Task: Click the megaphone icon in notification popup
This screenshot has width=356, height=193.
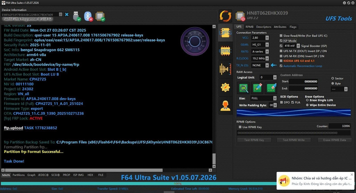Action: pyautogui.click(x=284, y=181)
